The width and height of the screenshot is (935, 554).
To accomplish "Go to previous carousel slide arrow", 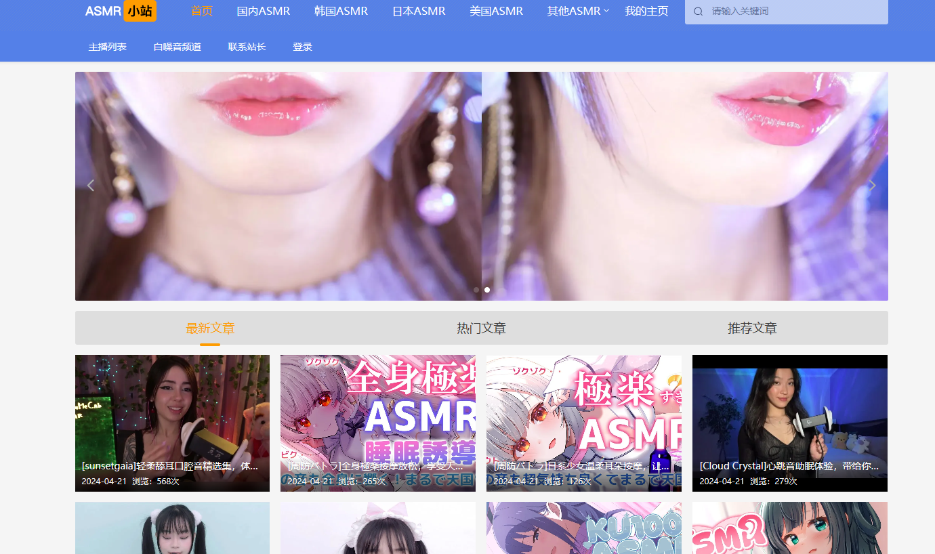I will [x=91, y=186].
